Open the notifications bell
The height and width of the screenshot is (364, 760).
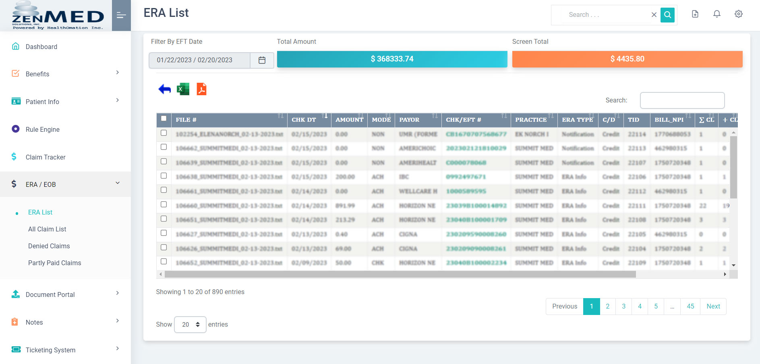click(x=717, y=14)
